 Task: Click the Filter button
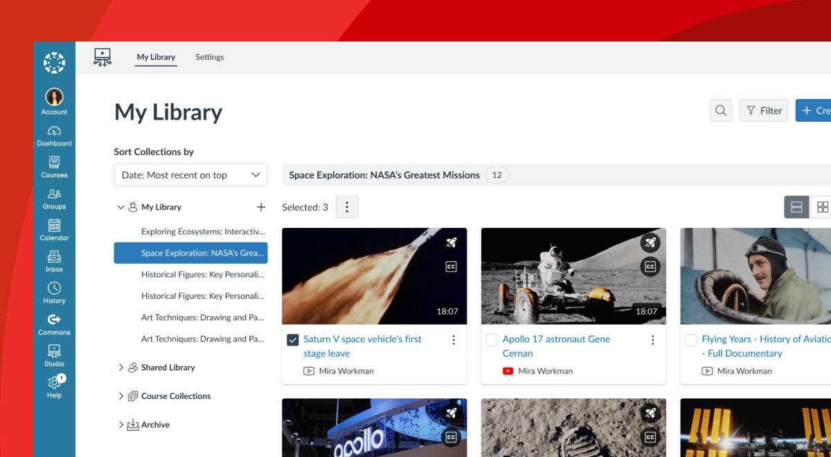(x=764, y=110)
